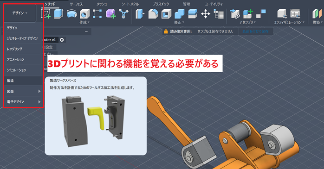Select the Offset Face tool

pos(193,14)
